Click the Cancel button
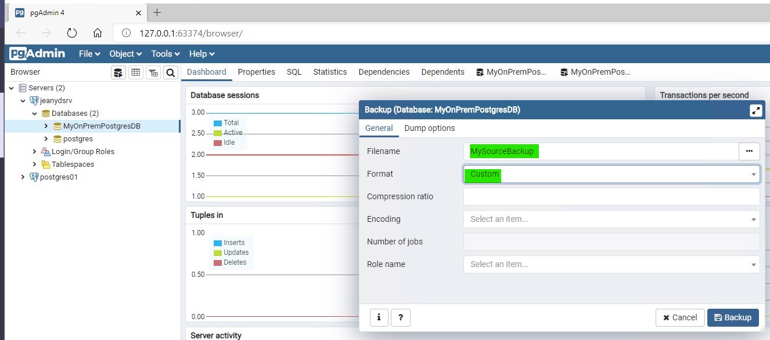The height and width of the screenshot is (340, 770). (680, 317)
